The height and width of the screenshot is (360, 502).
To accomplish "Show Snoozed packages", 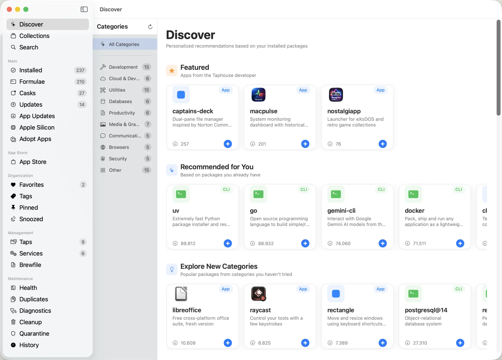I will point(48,219).
